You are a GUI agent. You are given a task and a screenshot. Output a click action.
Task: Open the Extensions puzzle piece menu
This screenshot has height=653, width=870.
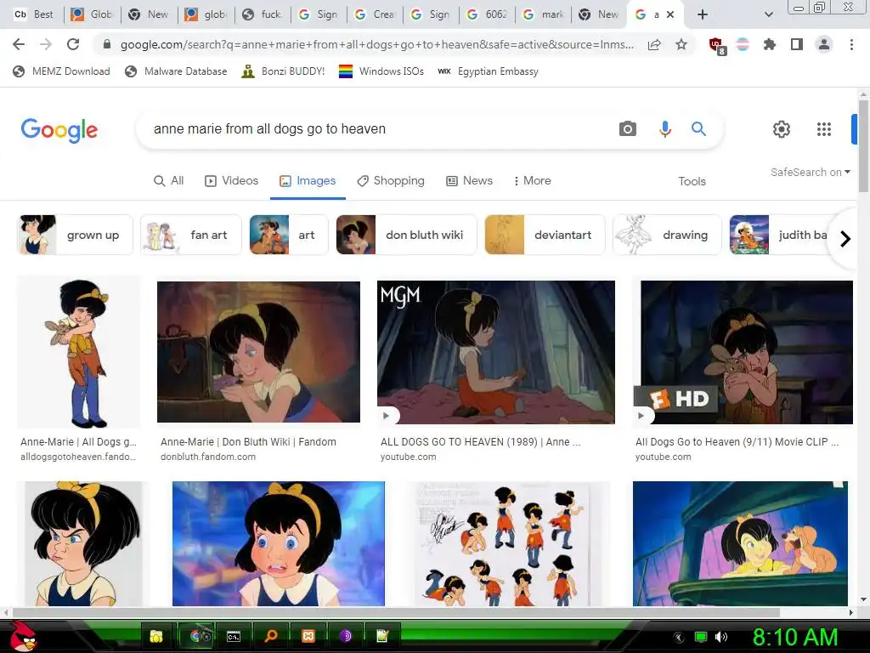tap(770, 44)
